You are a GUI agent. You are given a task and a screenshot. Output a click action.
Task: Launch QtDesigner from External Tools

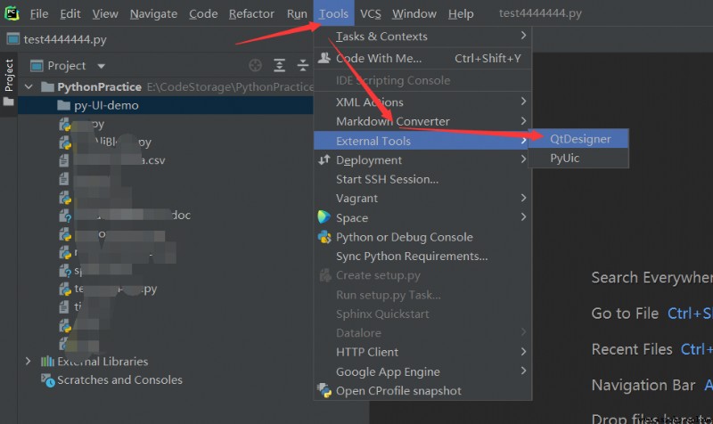(580, 139)
